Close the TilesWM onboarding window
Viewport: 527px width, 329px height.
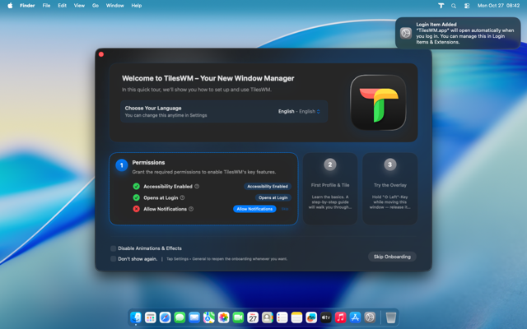101,54
